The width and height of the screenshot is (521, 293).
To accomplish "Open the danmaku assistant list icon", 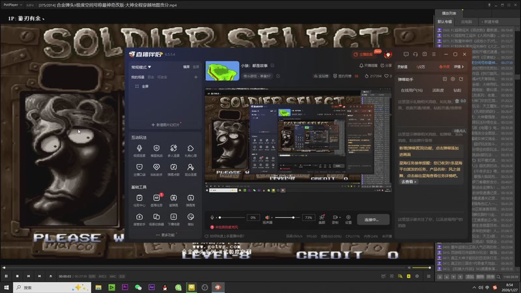I will (445, 79).
